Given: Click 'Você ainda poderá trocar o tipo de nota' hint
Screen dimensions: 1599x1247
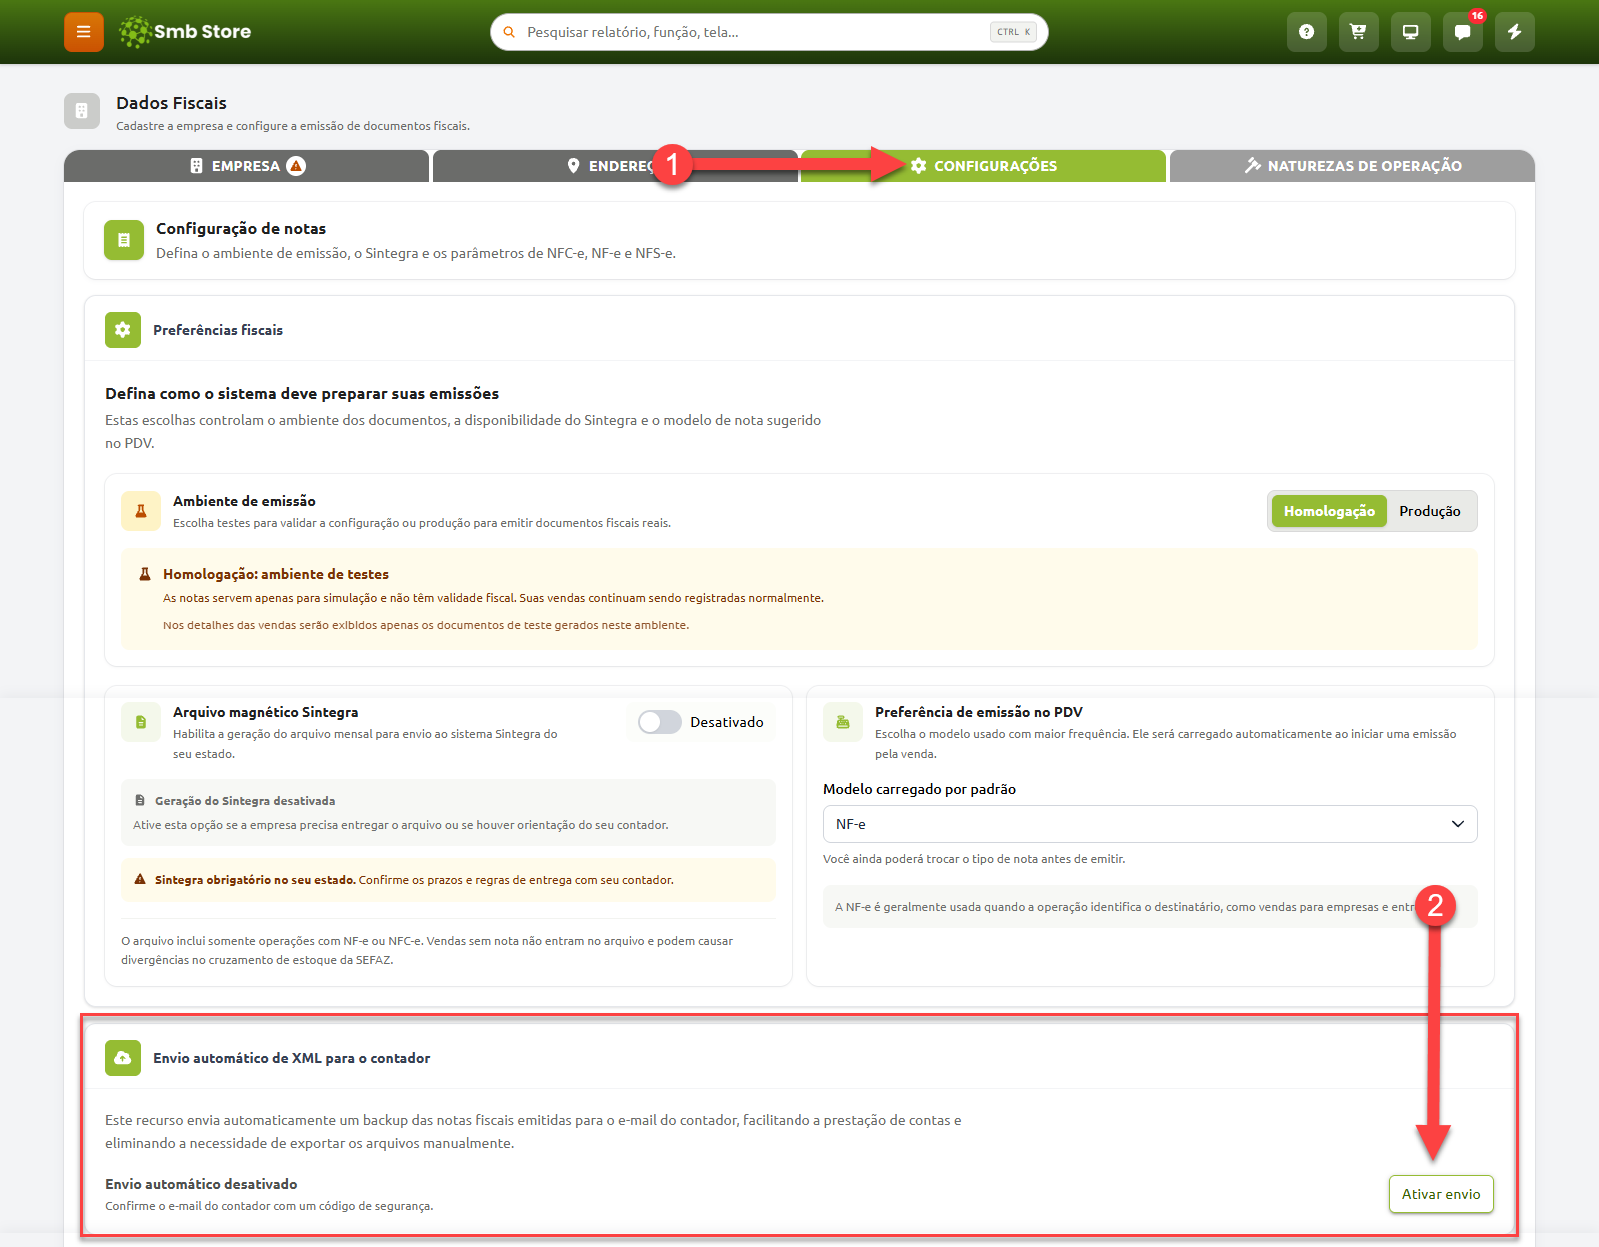Looking at the screenshot, I should (x=974, y=859).
